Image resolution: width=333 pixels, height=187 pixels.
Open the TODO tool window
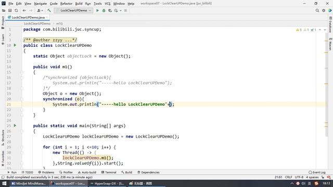(28, 172)
